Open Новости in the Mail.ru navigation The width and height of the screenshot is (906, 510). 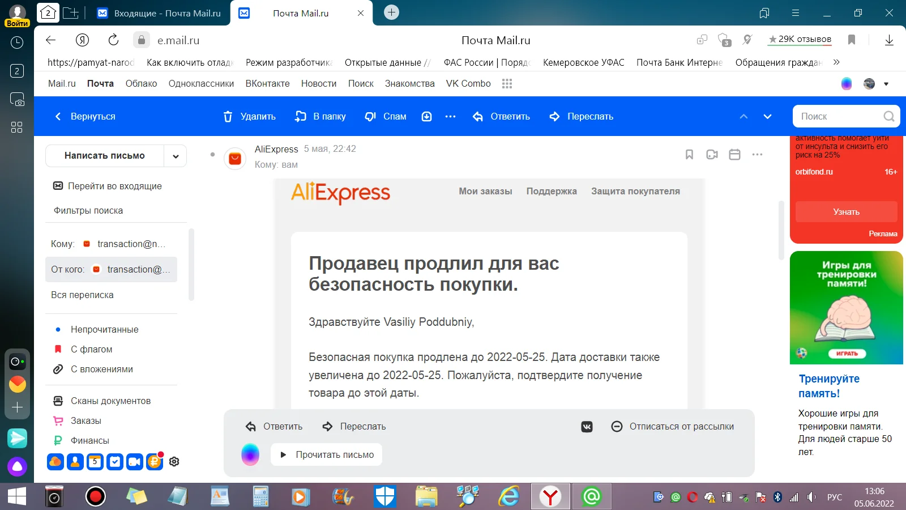click(319, 83)
